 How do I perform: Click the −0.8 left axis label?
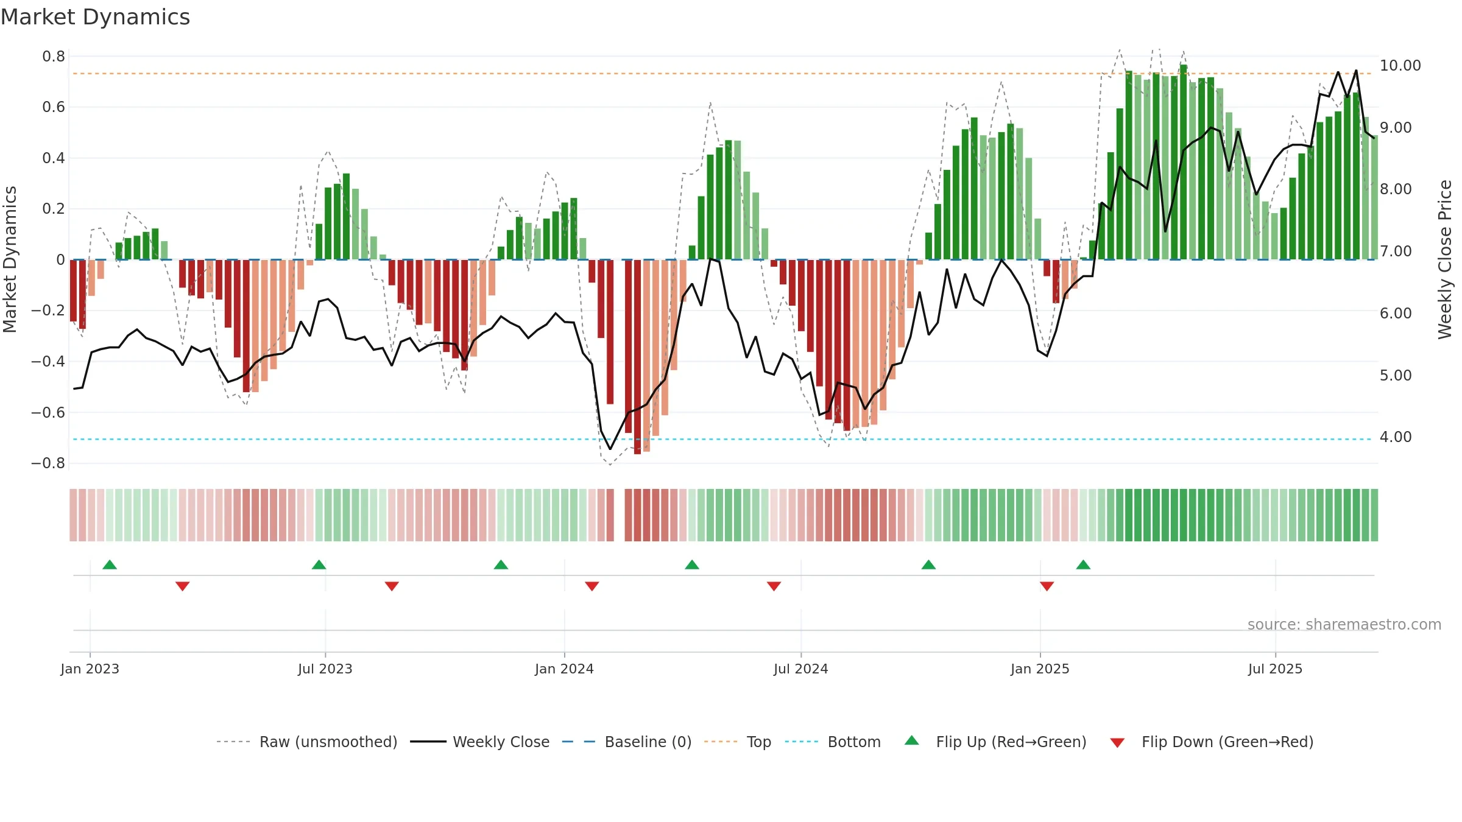(x=48, y=463)
